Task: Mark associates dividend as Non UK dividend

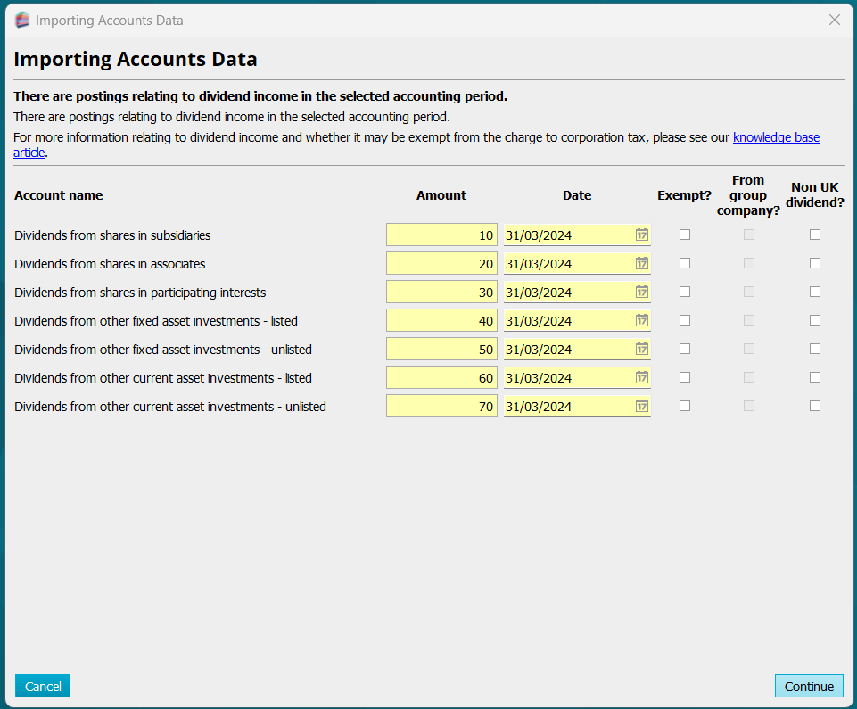Action: coord(815,263)
